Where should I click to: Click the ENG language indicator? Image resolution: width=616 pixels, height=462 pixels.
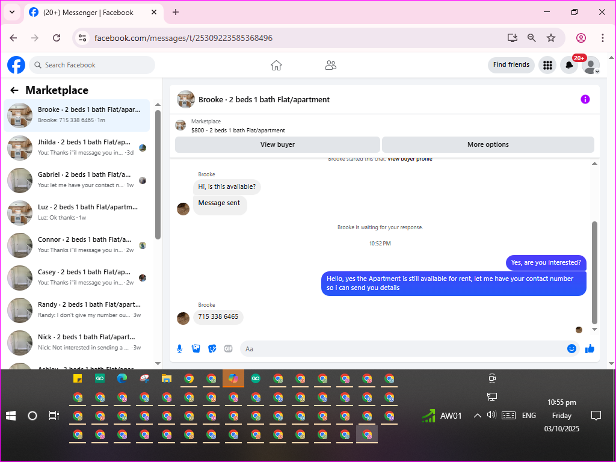tap(529, 416)
